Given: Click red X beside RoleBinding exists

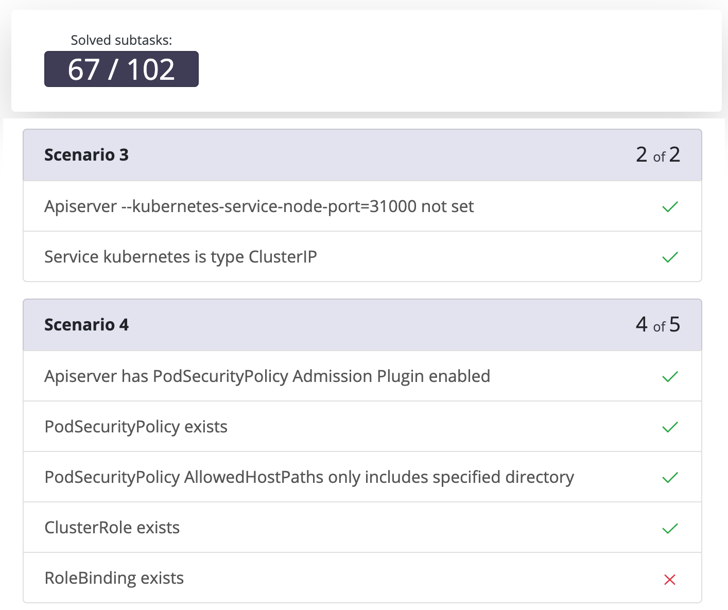Looking at the screenshot, I should point(670,580).
